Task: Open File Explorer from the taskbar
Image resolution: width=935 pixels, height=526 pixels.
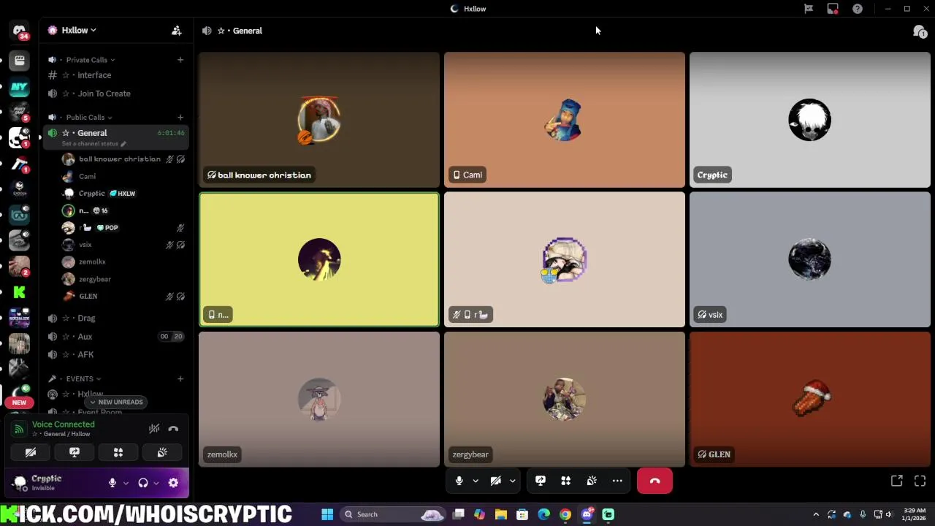Action: [x=501, y=514]
